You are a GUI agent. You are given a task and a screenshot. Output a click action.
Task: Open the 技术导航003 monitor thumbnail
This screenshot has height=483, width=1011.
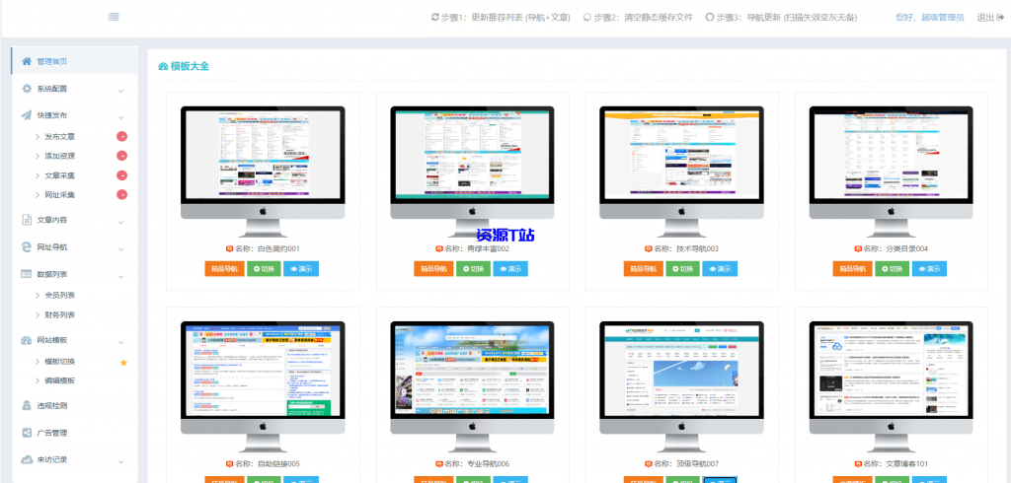(681, 172)
